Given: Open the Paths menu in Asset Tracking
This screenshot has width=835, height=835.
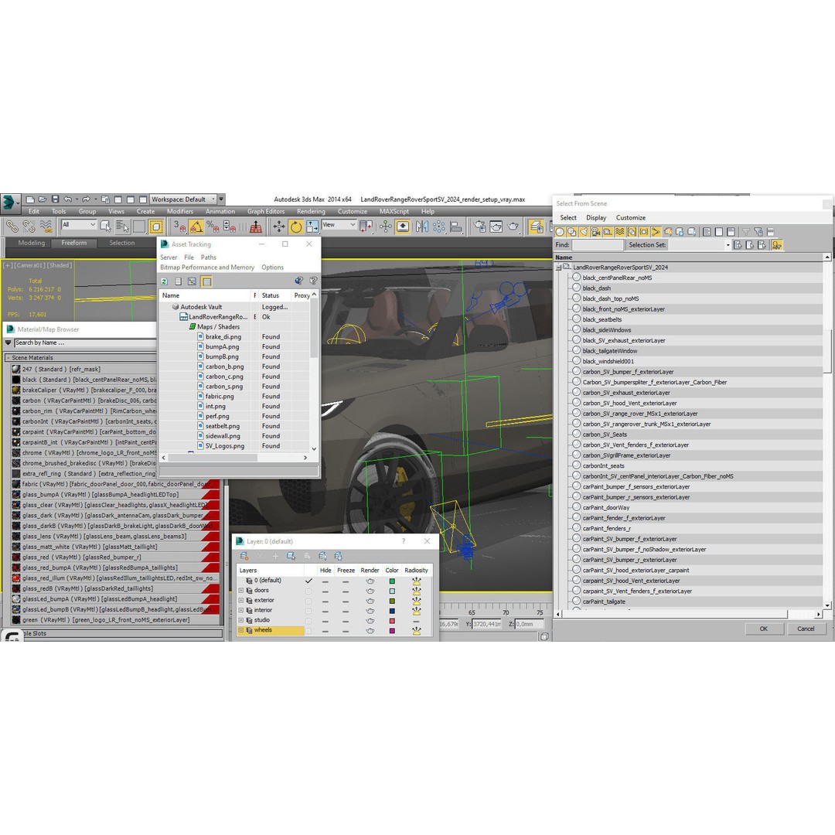Looking at the screenshot, I should [208, 257].
